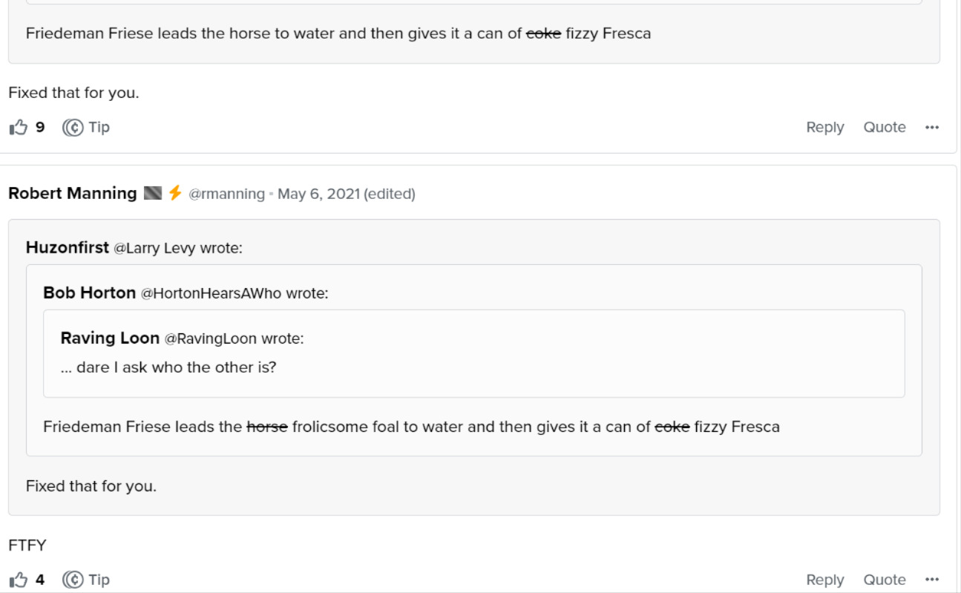The image size is (961, 593).
Task: Open the more options ellipsis on Robert Manning's comment
Action: [x=932, y=580]
